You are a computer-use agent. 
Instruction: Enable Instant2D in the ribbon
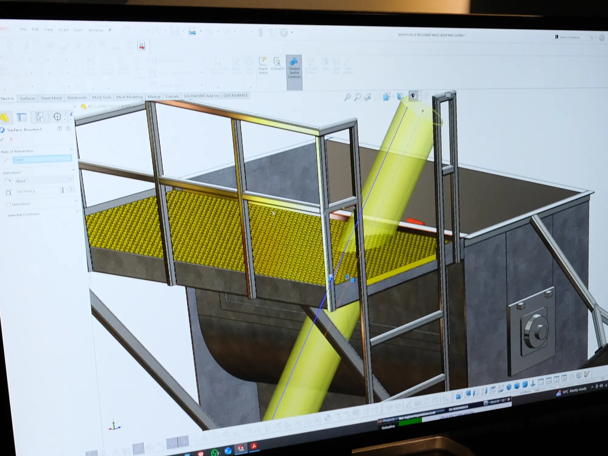(x=277, y=64)
